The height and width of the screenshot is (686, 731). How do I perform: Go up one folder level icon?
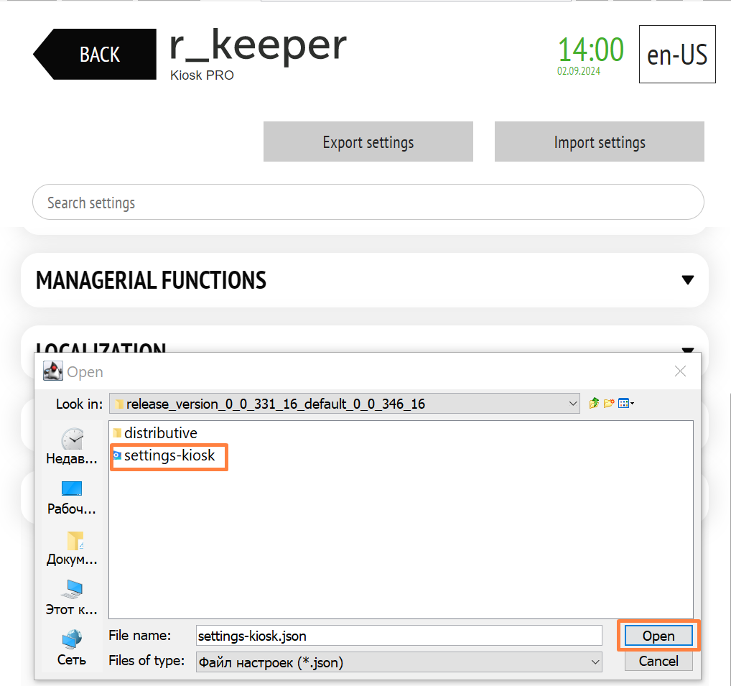(x=593, y=403)
